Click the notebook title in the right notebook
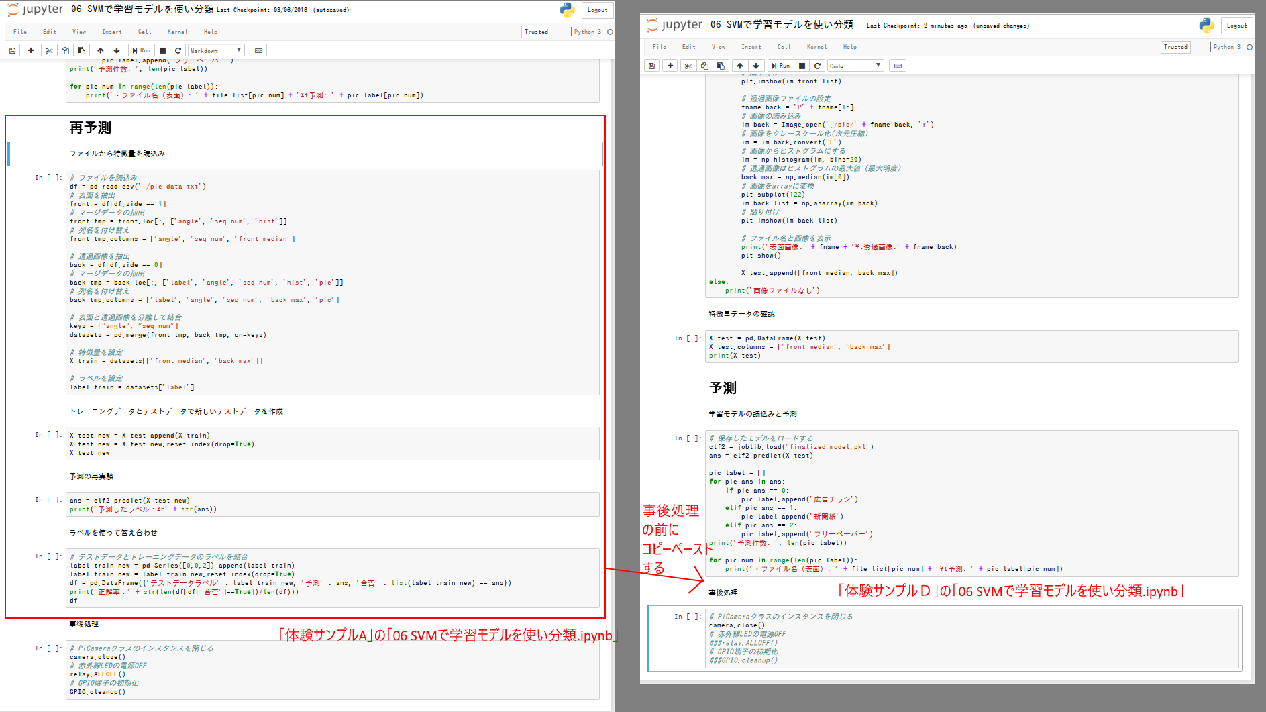The width and height of the screenshot is (1266, 712). pyautogui.click(x=789, y=25)
